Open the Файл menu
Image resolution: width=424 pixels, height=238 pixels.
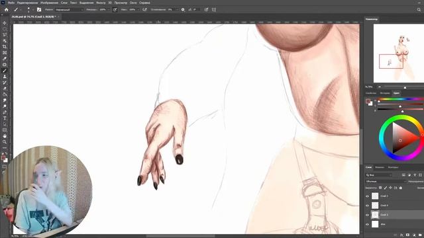click(11, 3)
